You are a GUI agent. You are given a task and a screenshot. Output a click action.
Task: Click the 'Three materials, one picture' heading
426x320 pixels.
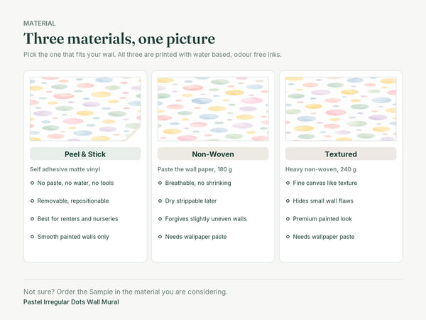click(x=119, y=38)
